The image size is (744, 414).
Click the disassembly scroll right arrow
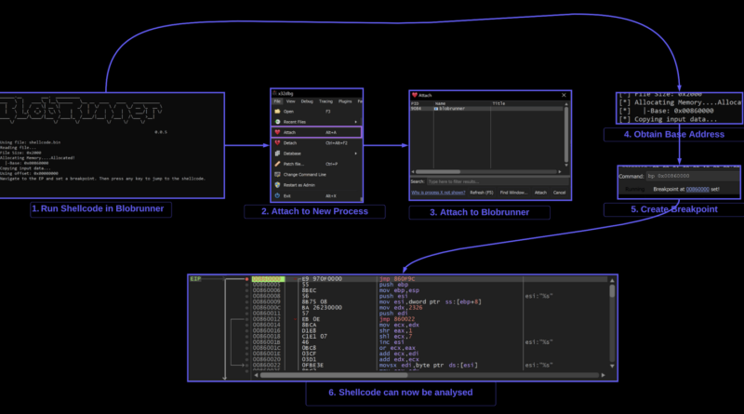click(x=603, y=375)
